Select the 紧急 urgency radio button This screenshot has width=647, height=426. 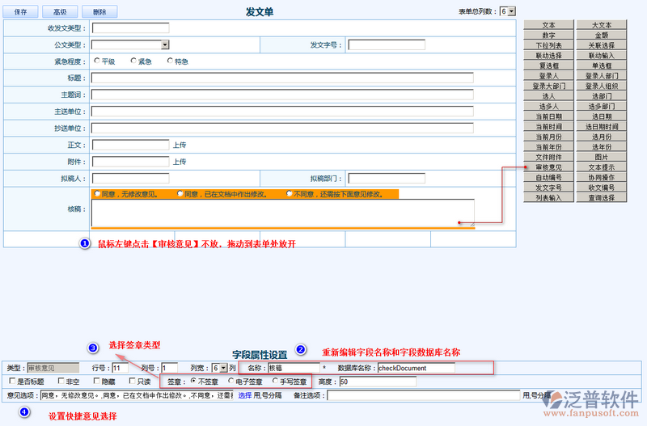pyautogui.click(x=133, y=61)
